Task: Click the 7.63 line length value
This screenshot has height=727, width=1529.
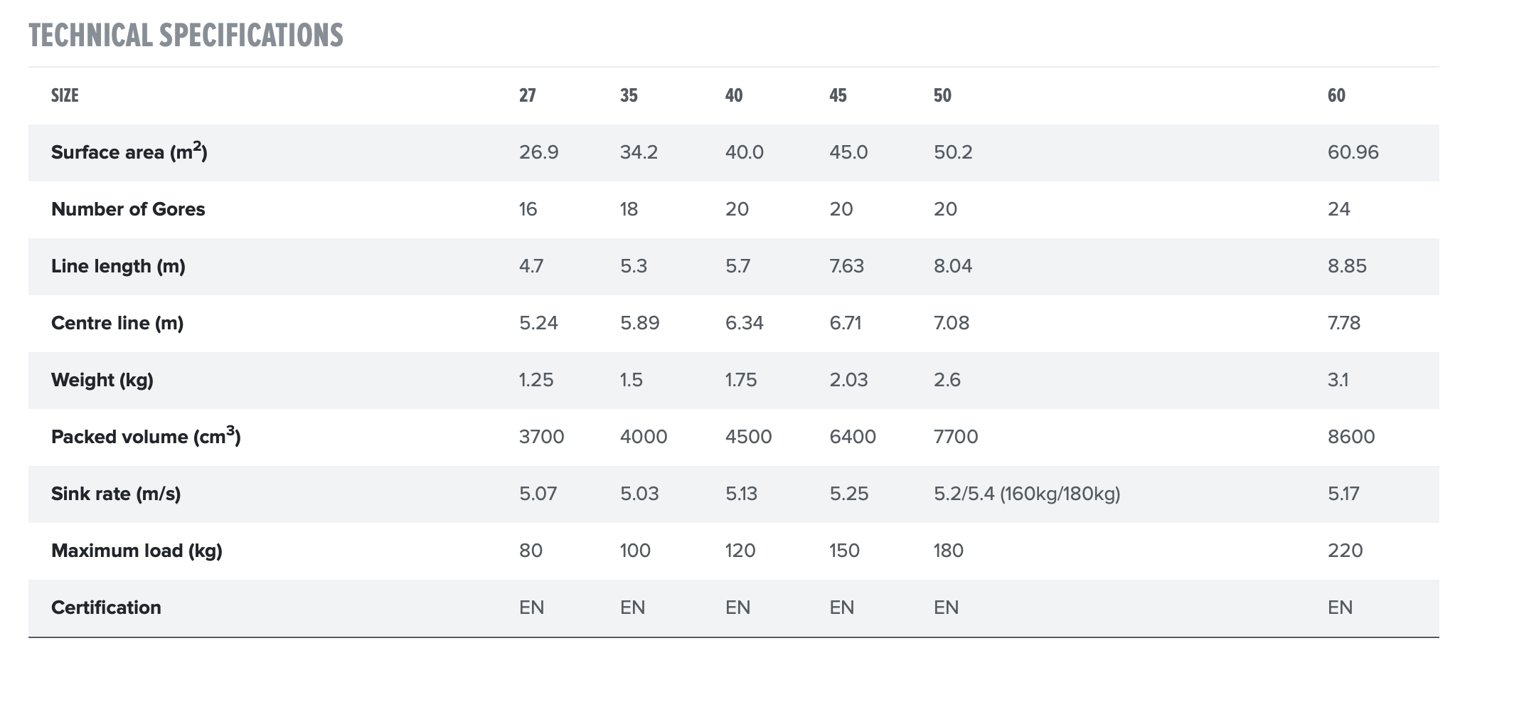Action: click(x=846, y=266)
